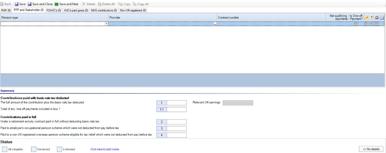Click Net qualifying payments column header
The image size is (386, 153).
coord(337,17)
